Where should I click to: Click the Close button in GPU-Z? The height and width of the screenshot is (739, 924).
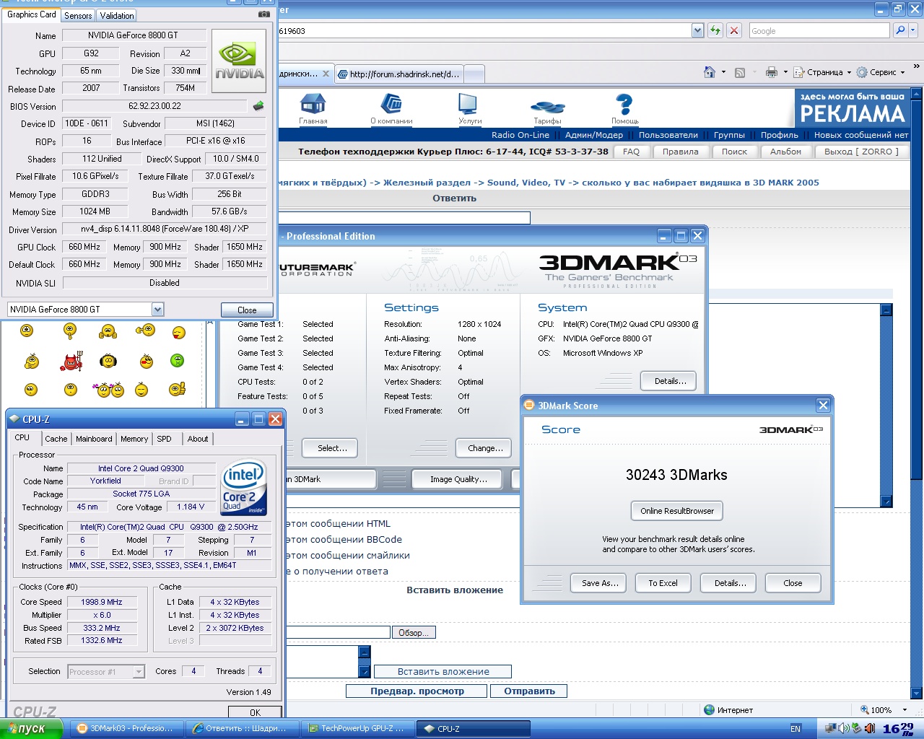point(247,310)
